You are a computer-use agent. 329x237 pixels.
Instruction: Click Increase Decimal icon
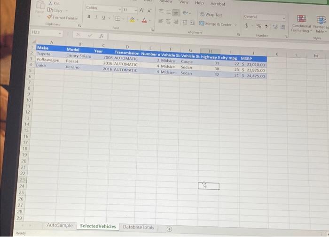tap(275, 27)
